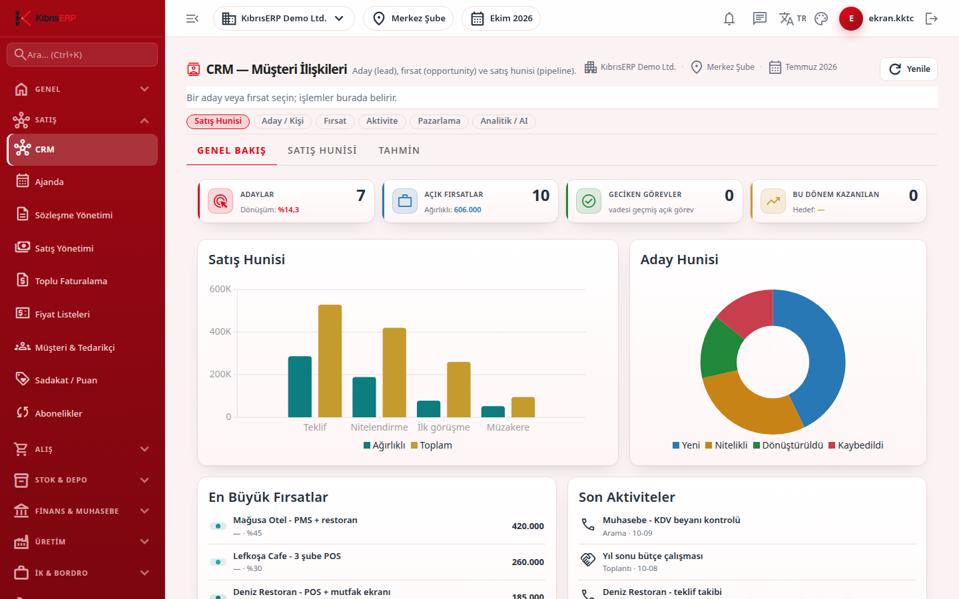Image resolution: width=959 pixels, height=599 pixels.
Task: Click the ekran.kktc user avatar
Action: click(x=851, y=19)
